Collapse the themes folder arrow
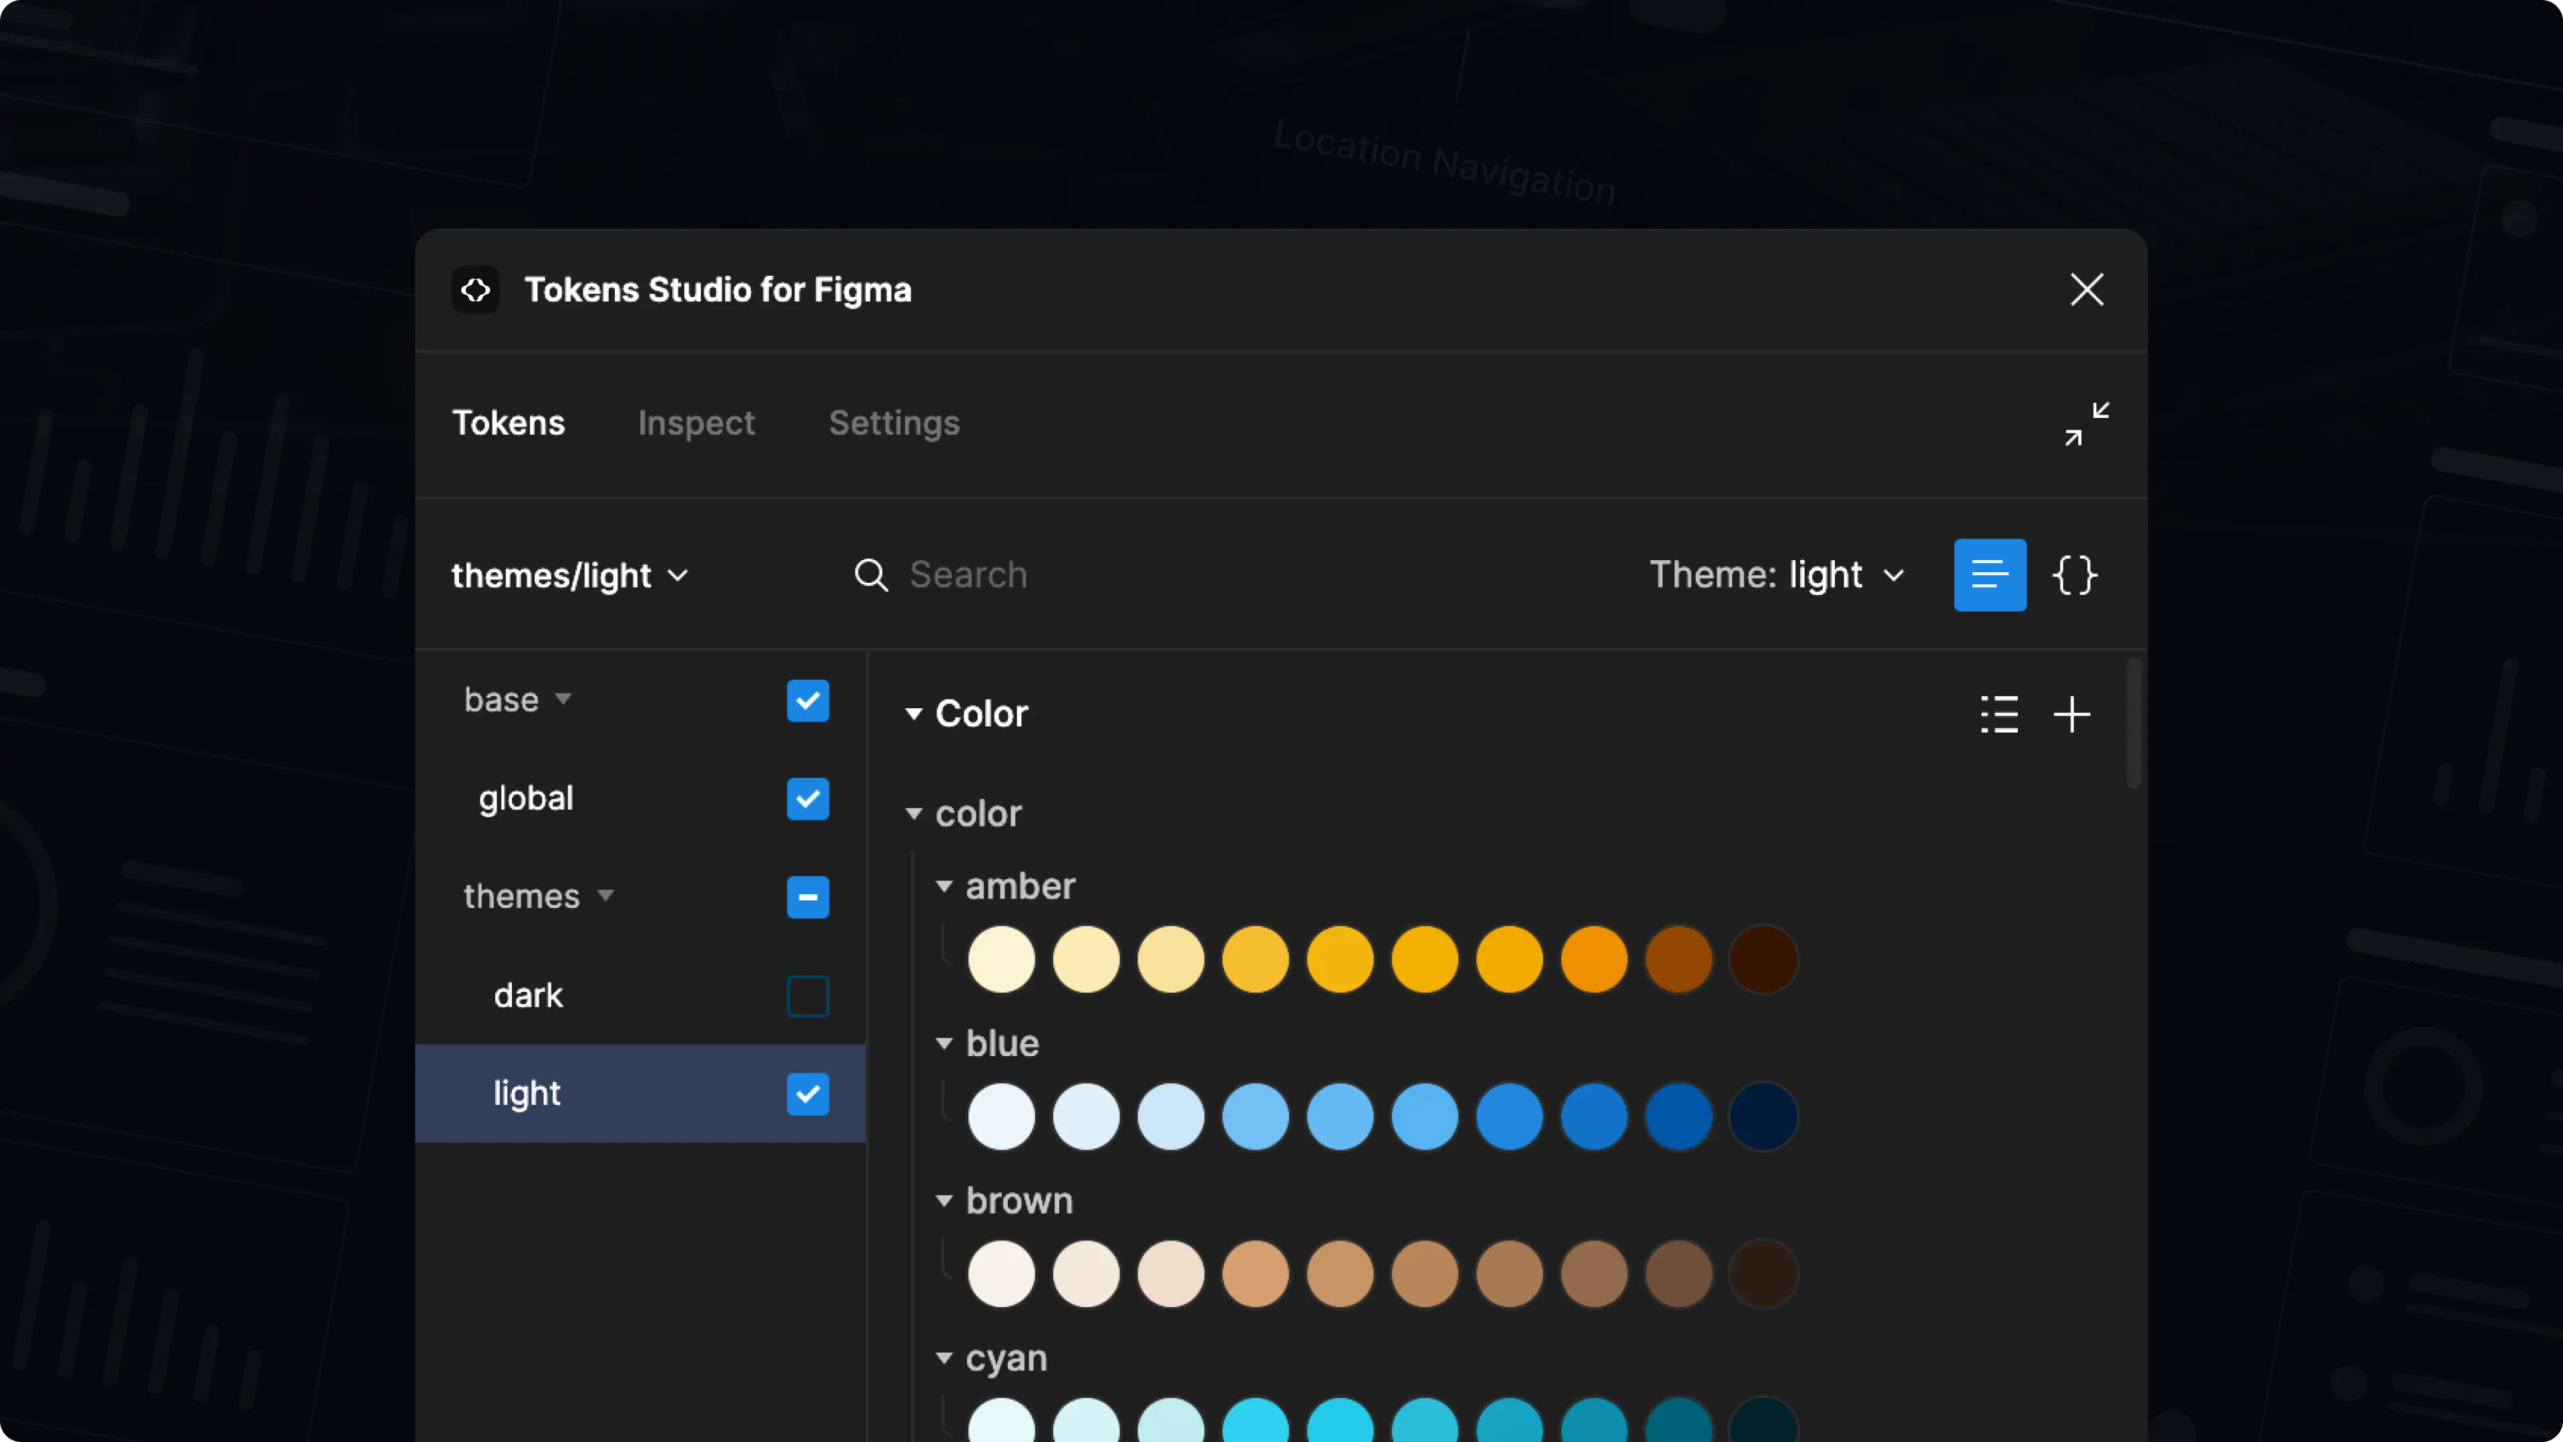 click(605, 896)
